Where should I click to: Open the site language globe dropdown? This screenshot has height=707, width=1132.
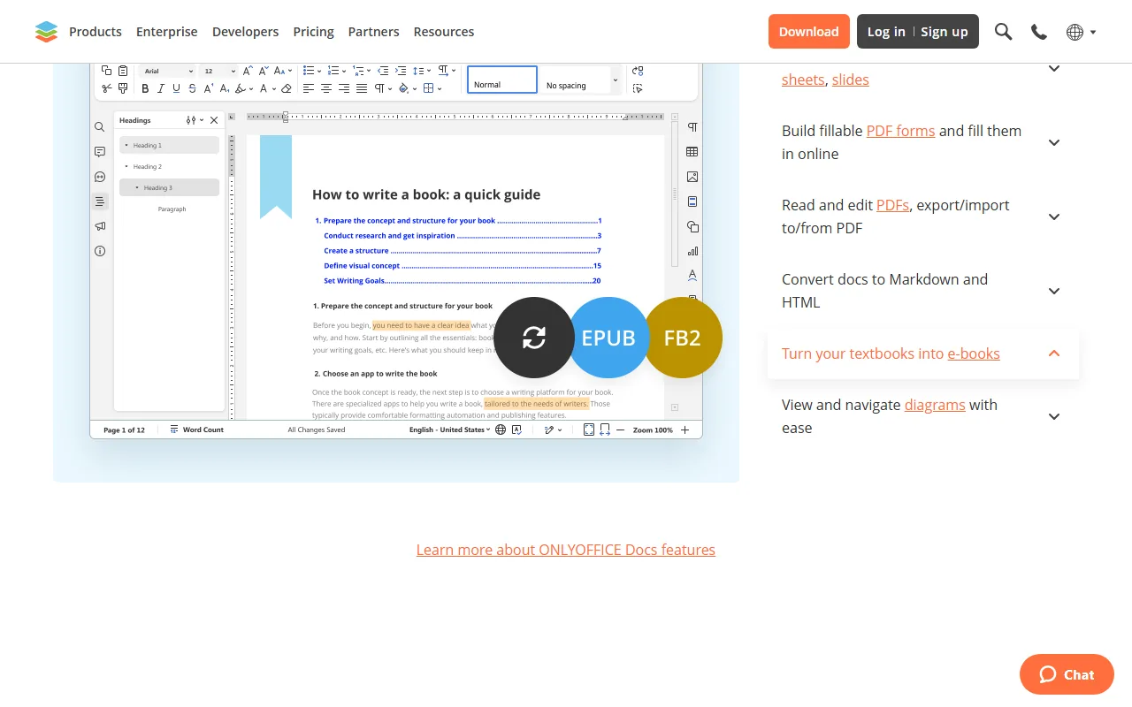1081,32
